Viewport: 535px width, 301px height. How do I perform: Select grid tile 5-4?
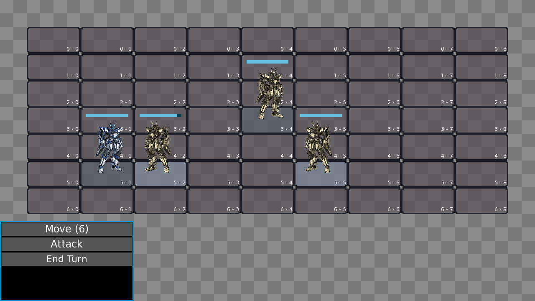click(267, 174)
